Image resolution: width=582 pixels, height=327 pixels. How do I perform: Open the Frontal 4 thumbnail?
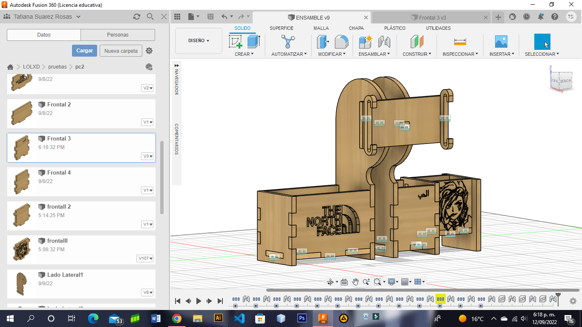tap(21, 182)
